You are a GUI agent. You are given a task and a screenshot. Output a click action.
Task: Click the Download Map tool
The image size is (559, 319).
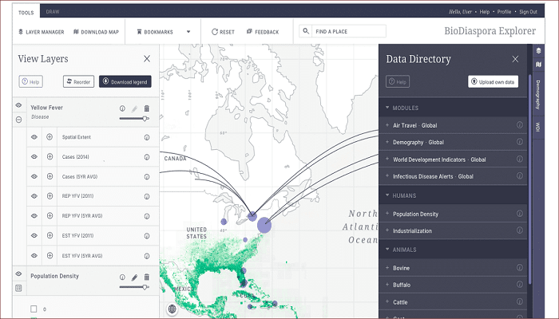[96, 32]
